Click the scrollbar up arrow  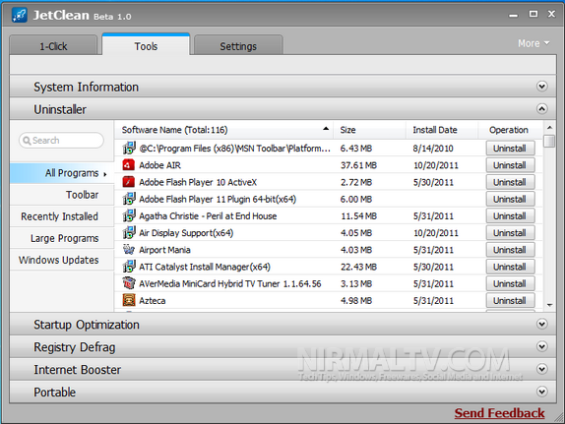coord(549,128)
